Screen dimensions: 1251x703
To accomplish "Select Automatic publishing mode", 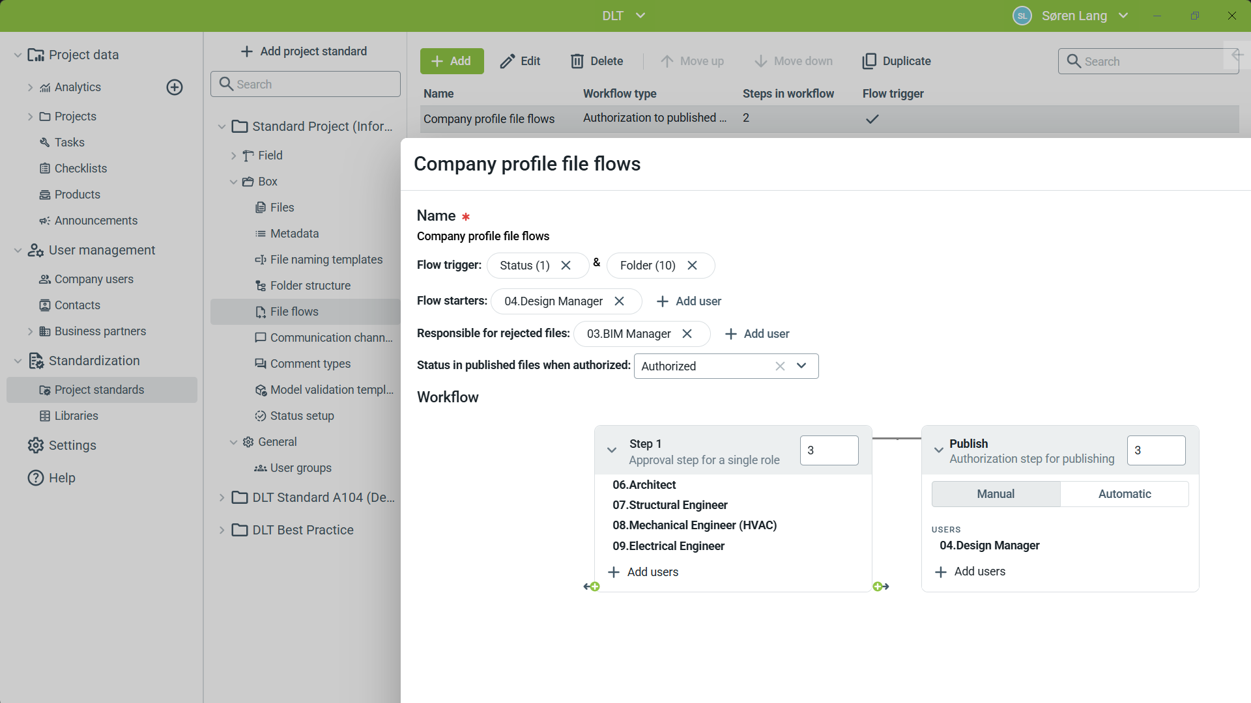I will pyautogui.click(x=1125, y=494).
